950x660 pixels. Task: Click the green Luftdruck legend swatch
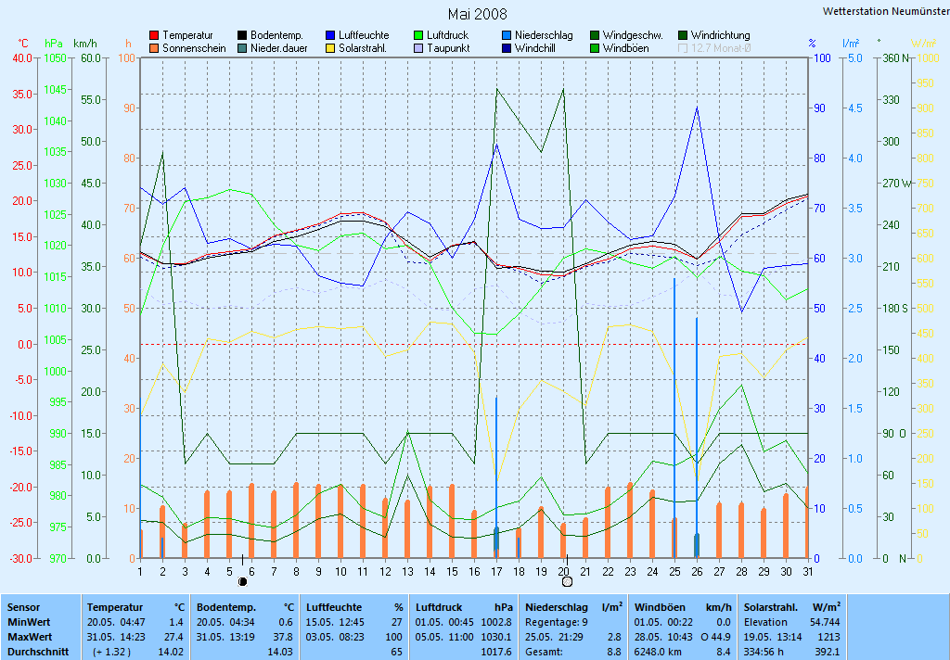pos(418,36)
